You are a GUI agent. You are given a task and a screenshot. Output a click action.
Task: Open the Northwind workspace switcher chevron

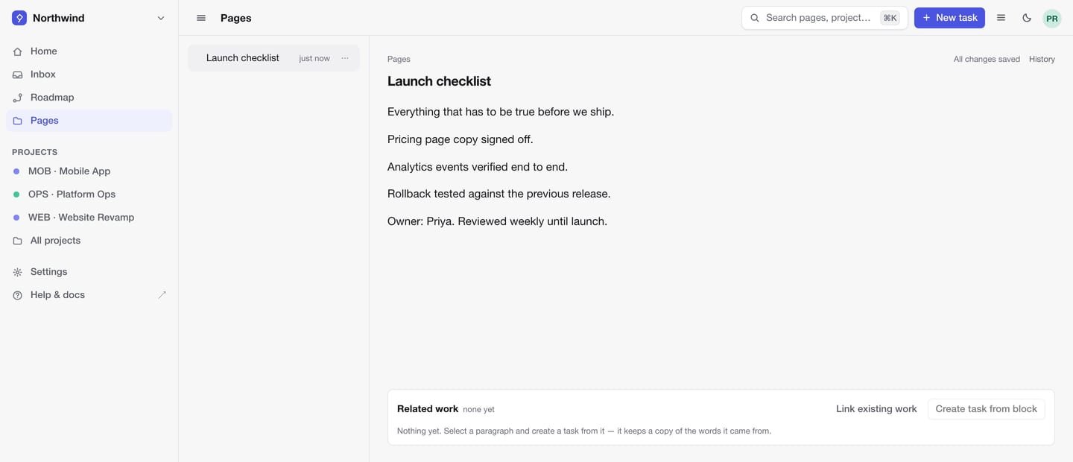coord(161,18)
